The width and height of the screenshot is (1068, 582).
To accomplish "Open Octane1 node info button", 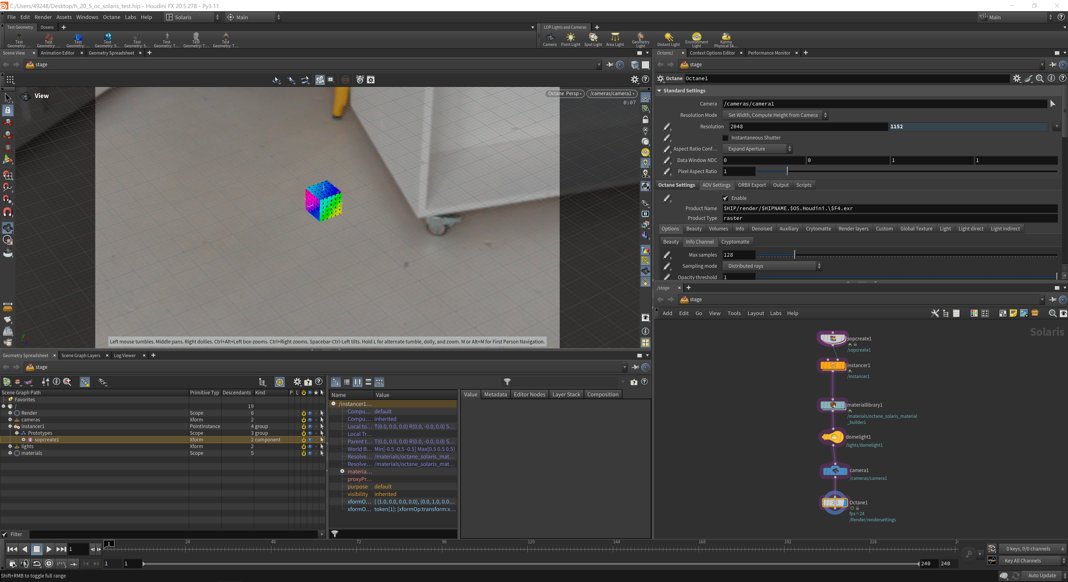I will tap(1051, 78).
